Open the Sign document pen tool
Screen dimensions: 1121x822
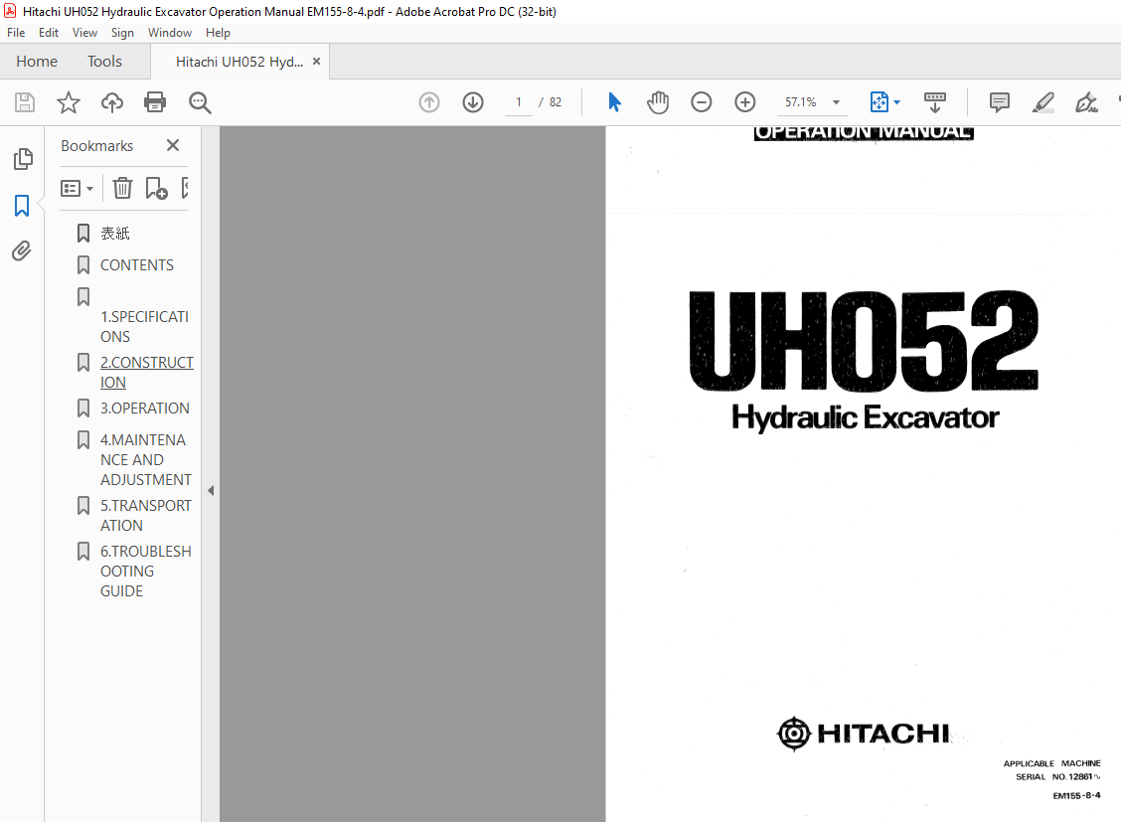pyautogui.click(x=1086, y=102)
